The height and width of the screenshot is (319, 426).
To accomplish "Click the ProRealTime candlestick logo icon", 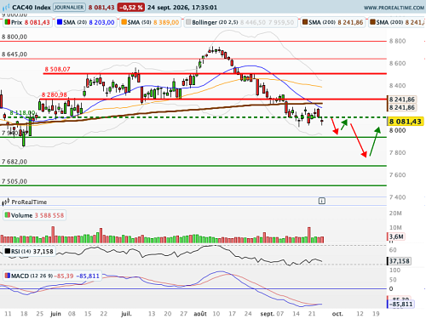I will (x=6, y=202).
